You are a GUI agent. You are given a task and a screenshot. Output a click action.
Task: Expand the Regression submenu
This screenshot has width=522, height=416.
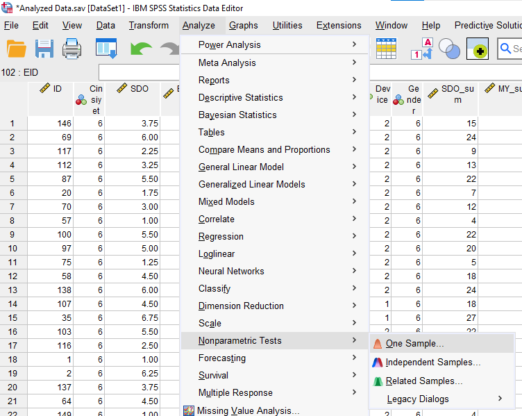click(x=275, y=236)
